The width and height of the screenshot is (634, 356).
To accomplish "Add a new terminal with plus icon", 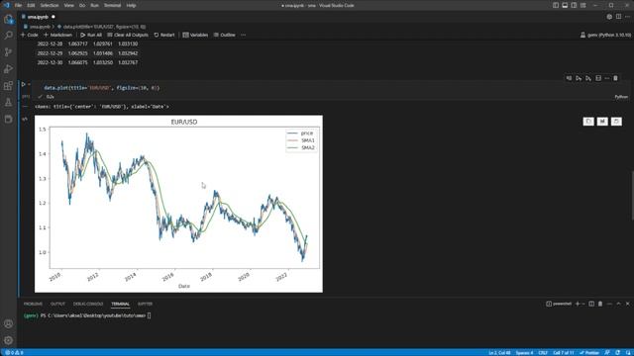I will point(578,304).
